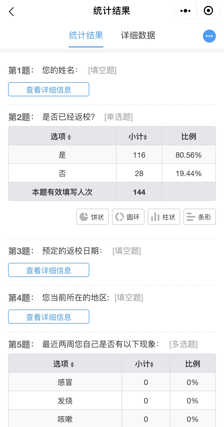Show question 2 as a donut chart (圆环)
Screen dimensions: 224x427
[x=128, y=217]
